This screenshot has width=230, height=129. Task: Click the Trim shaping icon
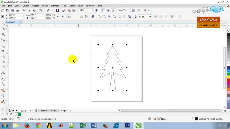104,17
